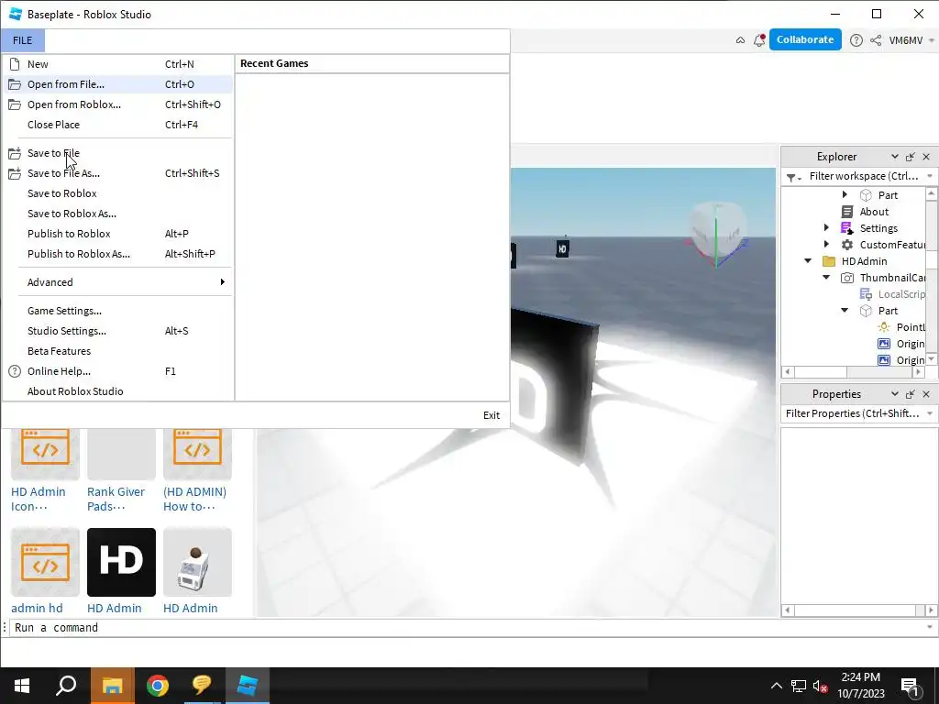This screenshot has width=939, height=704.
Task: Choose Open from File menu entry
Action: pos(117,84)
